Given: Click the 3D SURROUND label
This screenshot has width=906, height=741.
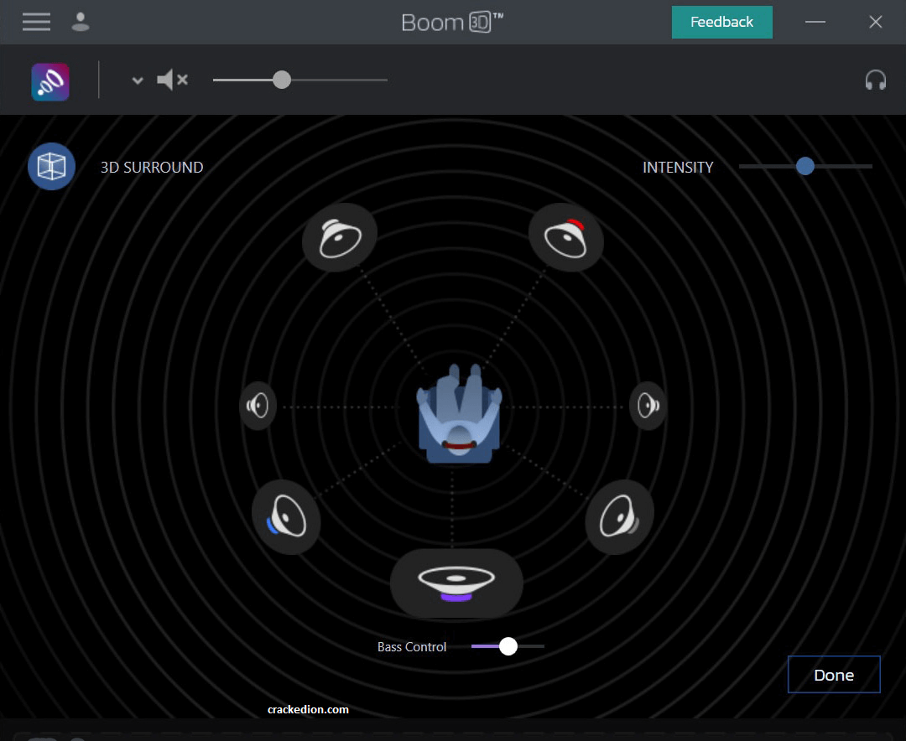Looking at the screenshot, I should 152,168.
